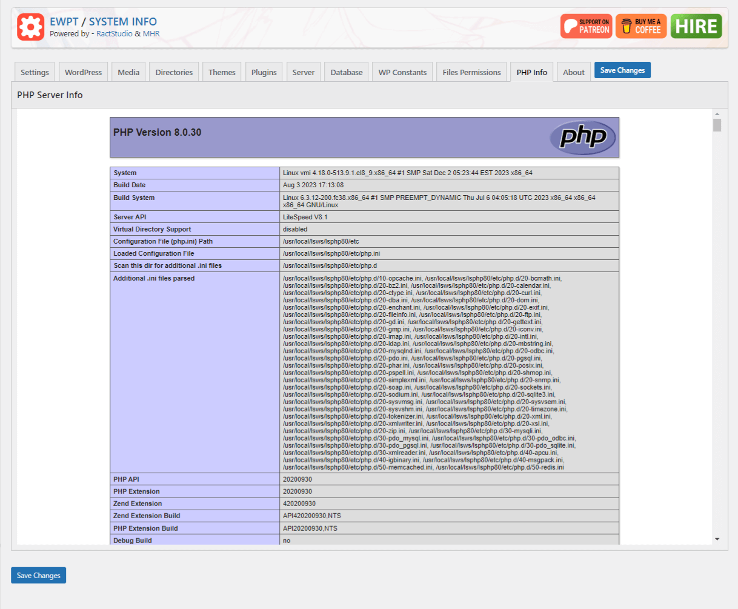Click the Additional .ini files parsed label
The height and width of the screenshot is (609, 738).
154,278
